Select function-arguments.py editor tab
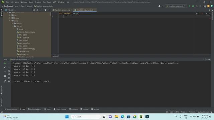The image size is (214, 120). click(x=85, y=10)
